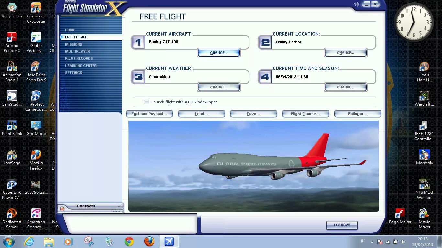Select the Warcraft III desktop icon
Viewport: 442px width, 248px height.
[424, 98]
